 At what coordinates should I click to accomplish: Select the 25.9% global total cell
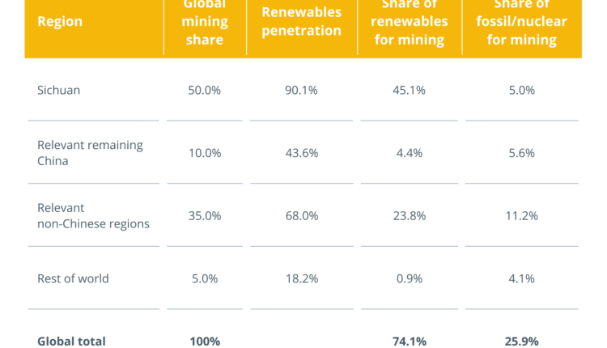coord(522,341)
